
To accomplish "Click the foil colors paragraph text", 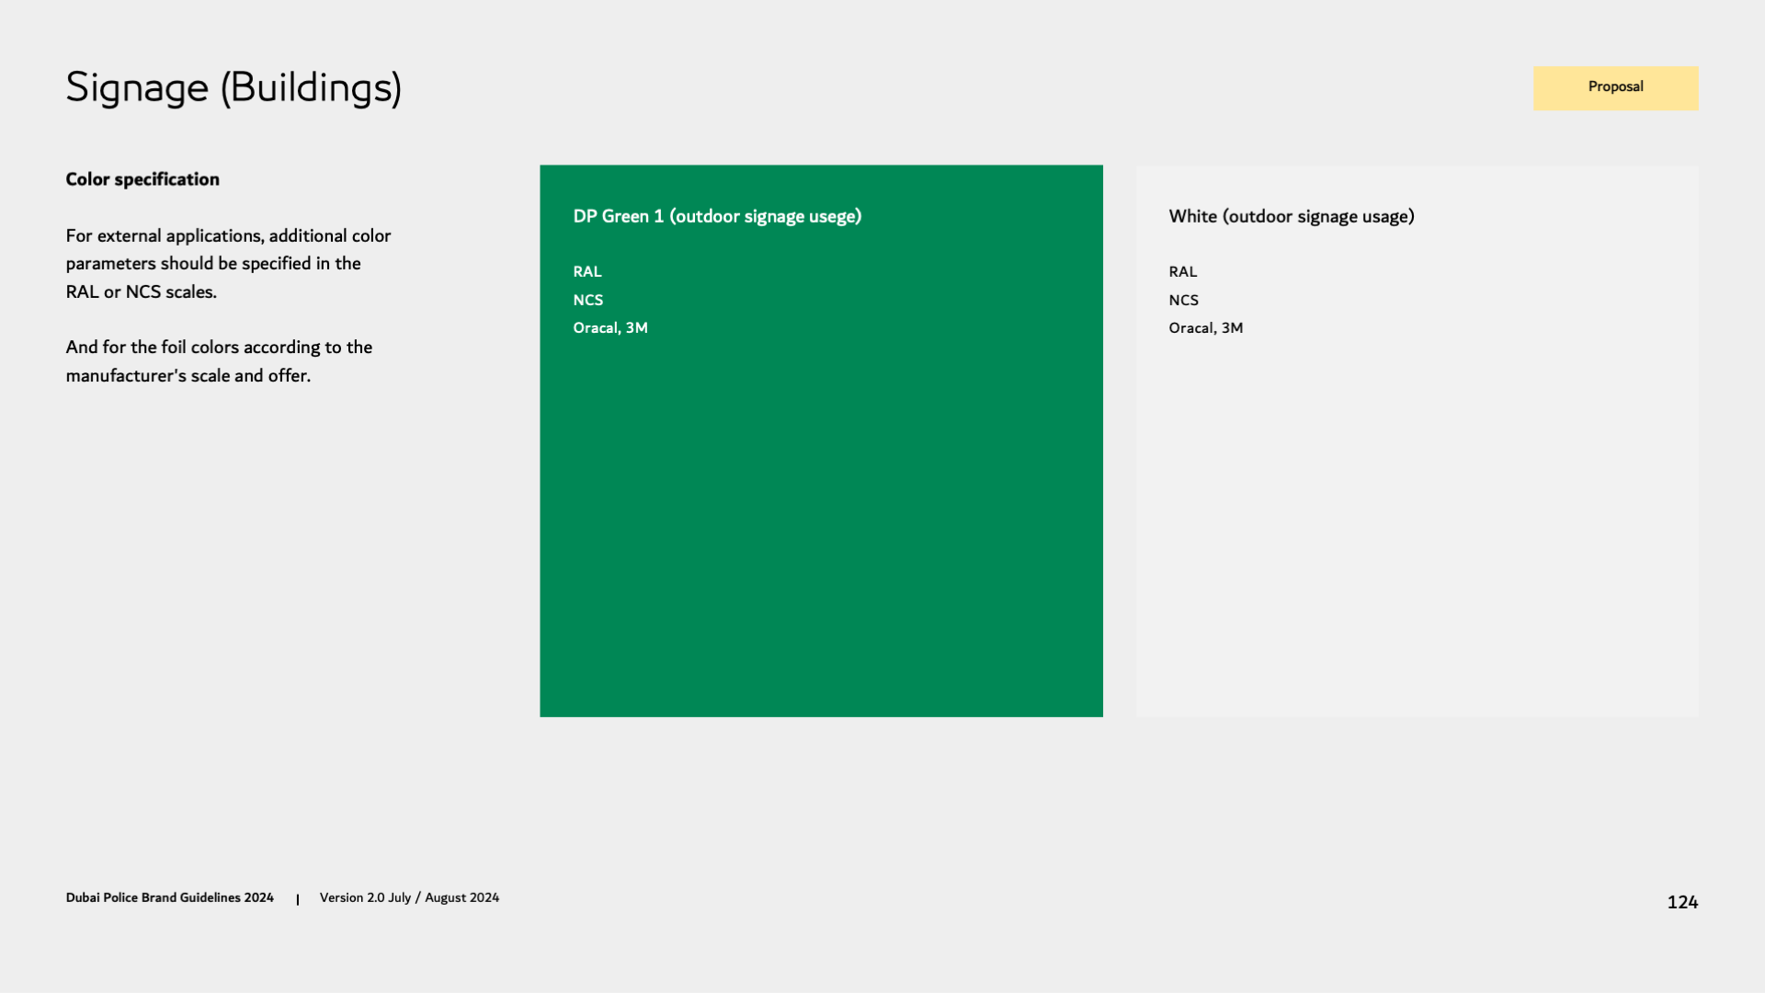I will click(219, 361).
